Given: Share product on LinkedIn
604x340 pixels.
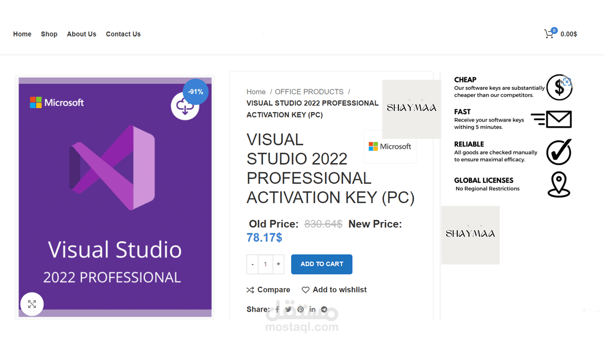Looking at the screenshot, I should coord(312,310).
